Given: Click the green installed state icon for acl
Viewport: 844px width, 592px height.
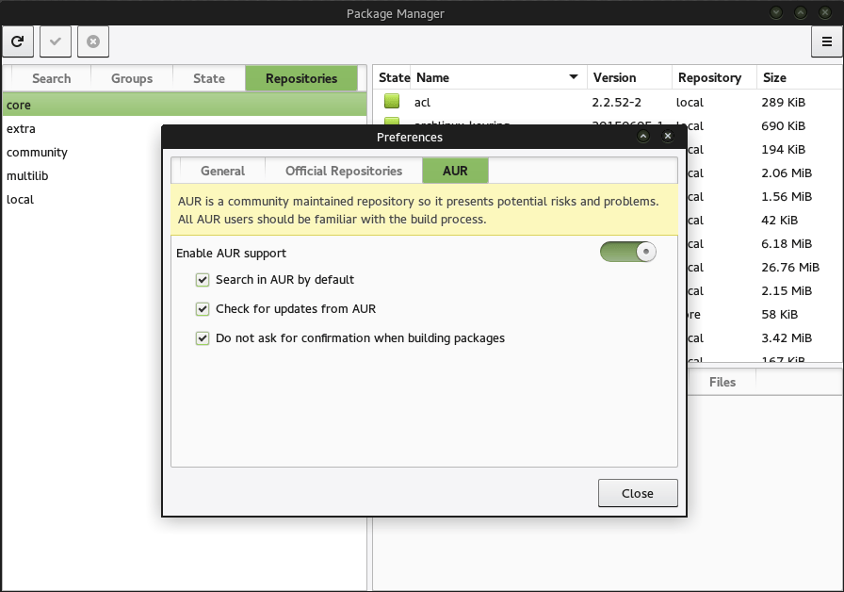Looking at the screenshot, I should tap(392, 101).
